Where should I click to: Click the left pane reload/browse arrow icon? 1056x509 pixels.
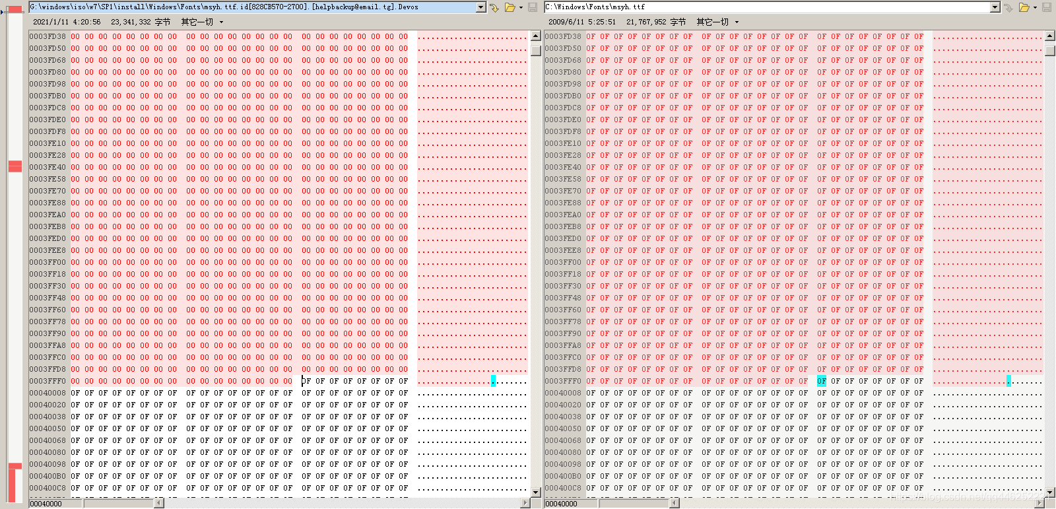[x=494, y=7]
